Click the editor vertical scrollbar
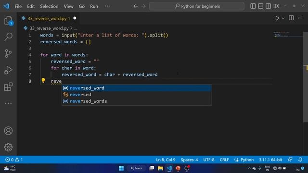308x173 pixels. 306,76
